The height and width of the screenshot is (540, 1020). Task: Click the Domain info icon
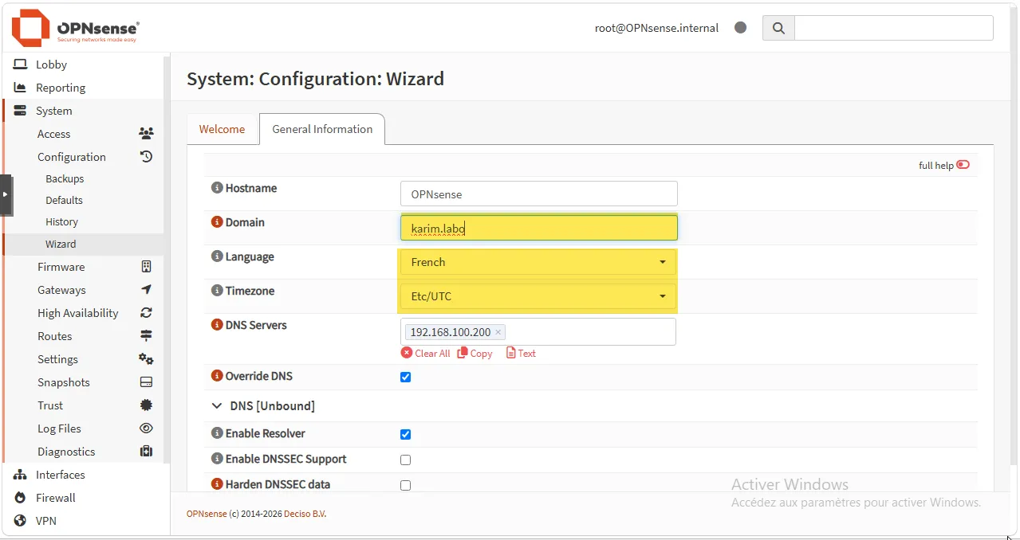216,222
